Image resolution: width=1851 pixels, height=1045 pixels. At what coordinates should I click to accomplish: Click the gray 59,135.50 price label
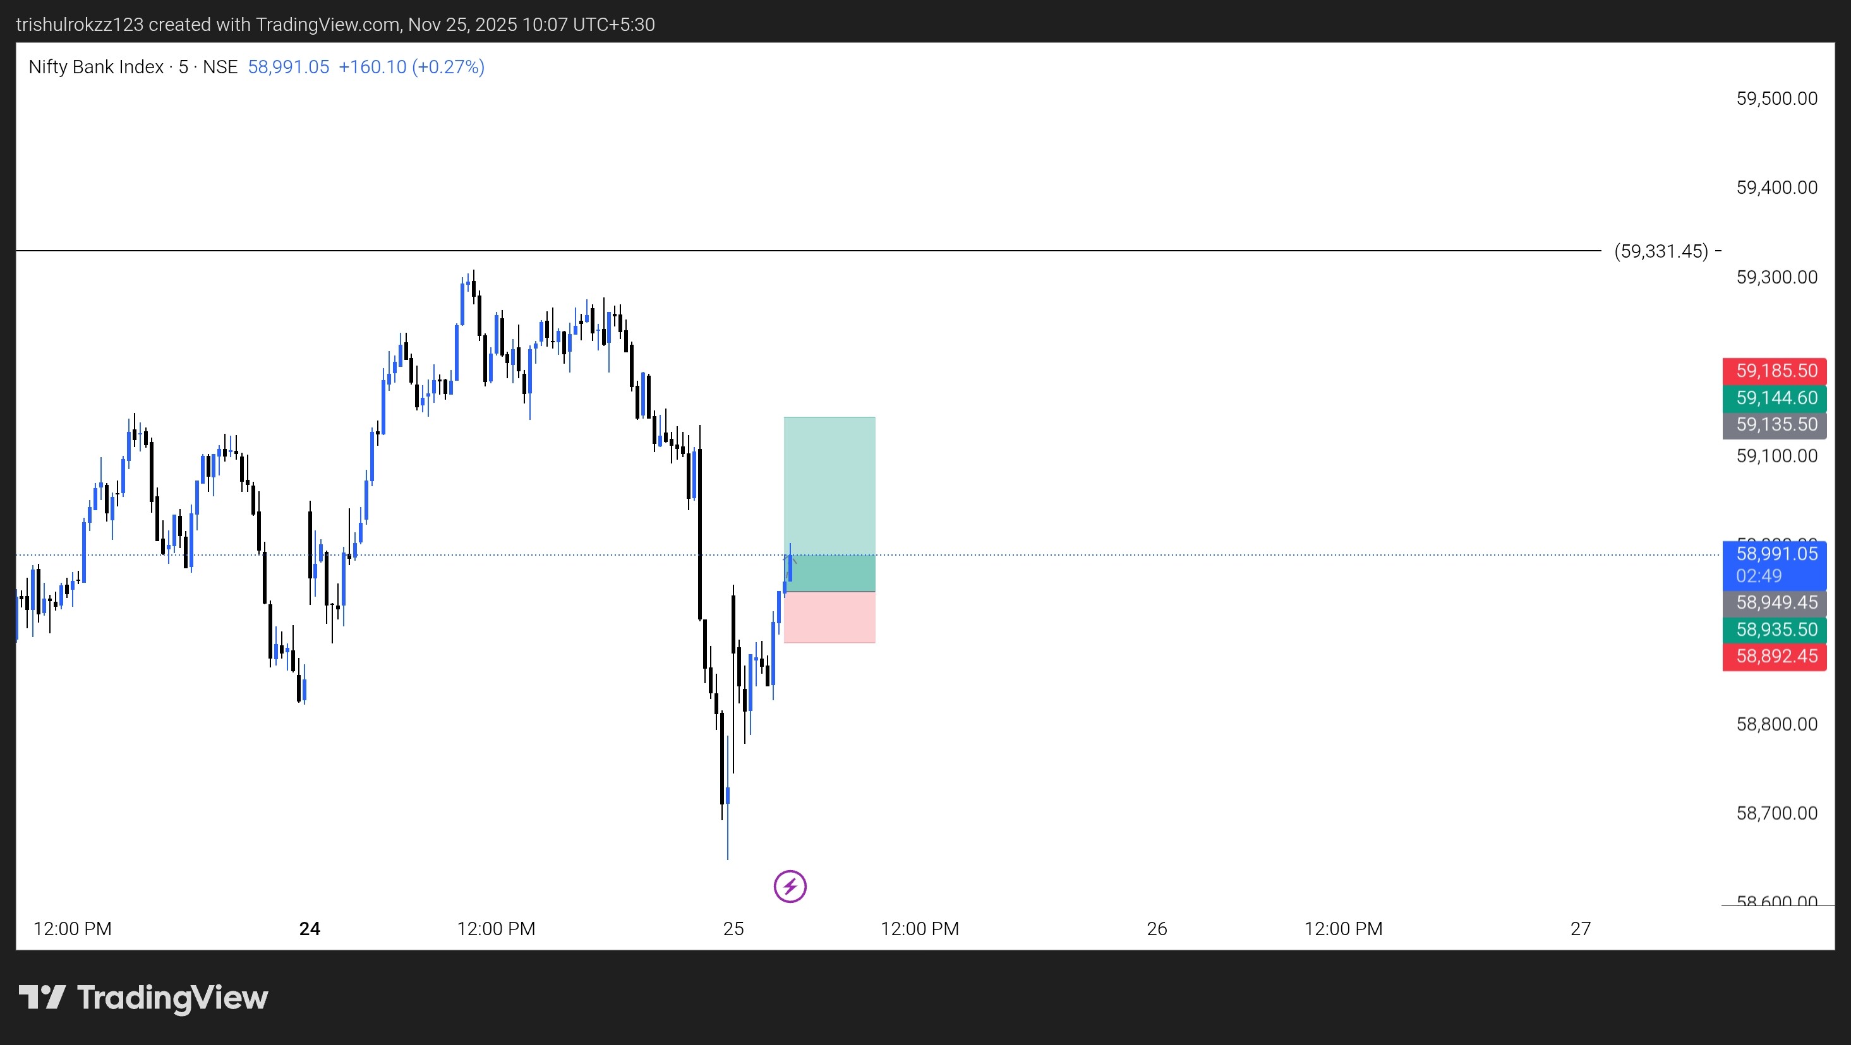[1774, 424]
